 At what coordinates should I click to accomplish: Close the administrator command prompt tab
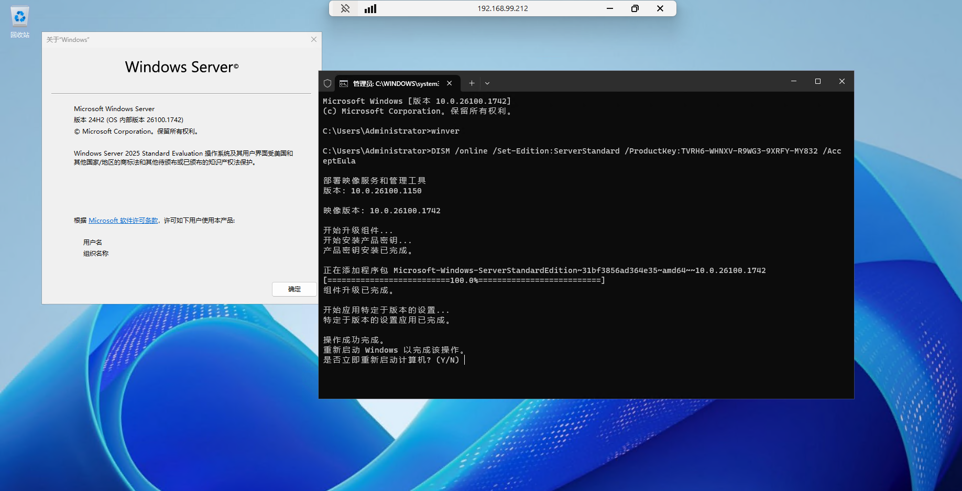449,83
